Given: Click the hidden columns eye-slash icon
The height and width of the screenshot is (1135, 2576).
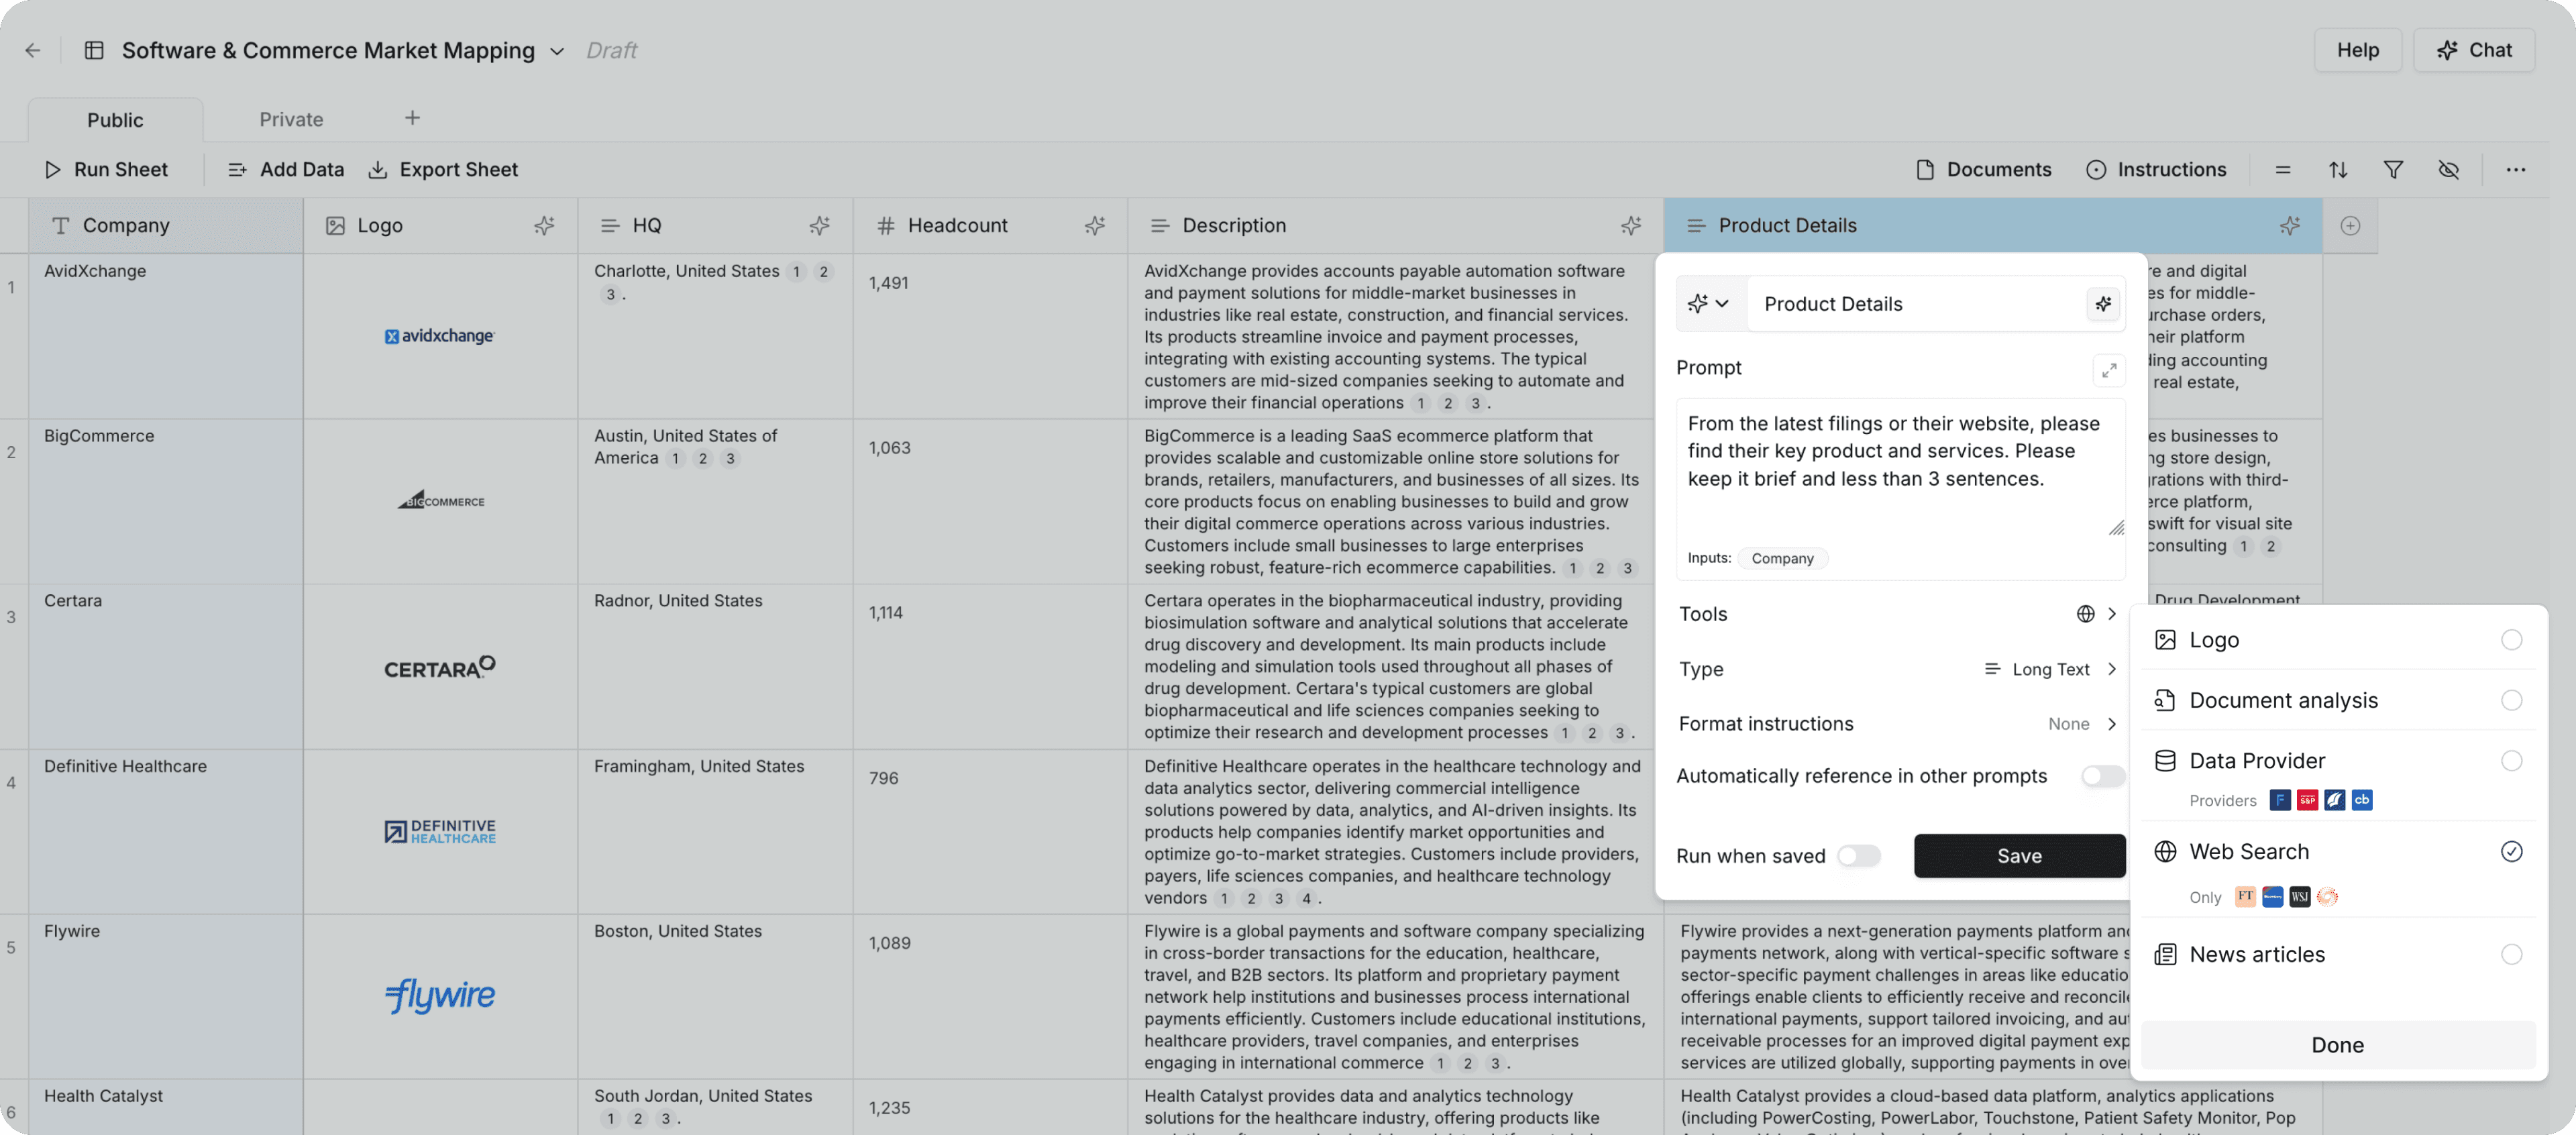Looking at the screenshot, I should tap(2447, 170).
